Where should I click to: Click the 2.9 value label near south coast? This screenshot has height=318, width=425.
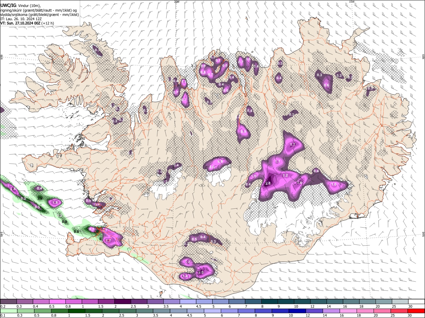click(x=201, y=272)
